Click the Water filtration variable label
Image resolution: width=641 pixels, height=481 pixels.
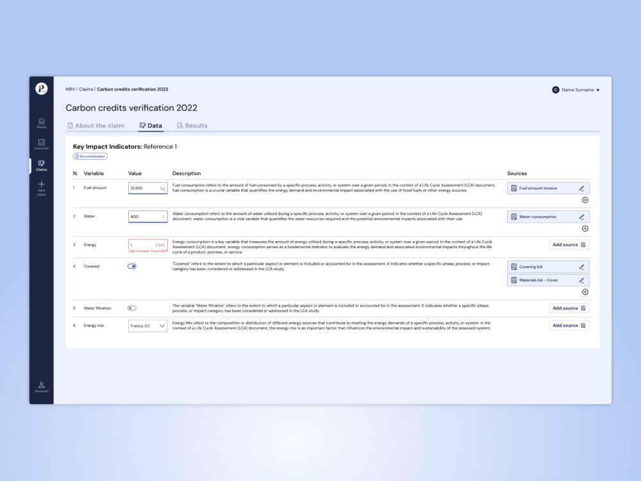pyautogui.click(x=97, y=308)
